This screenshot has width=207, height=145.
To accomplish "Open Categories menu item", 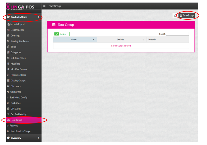I will [24, 52].
